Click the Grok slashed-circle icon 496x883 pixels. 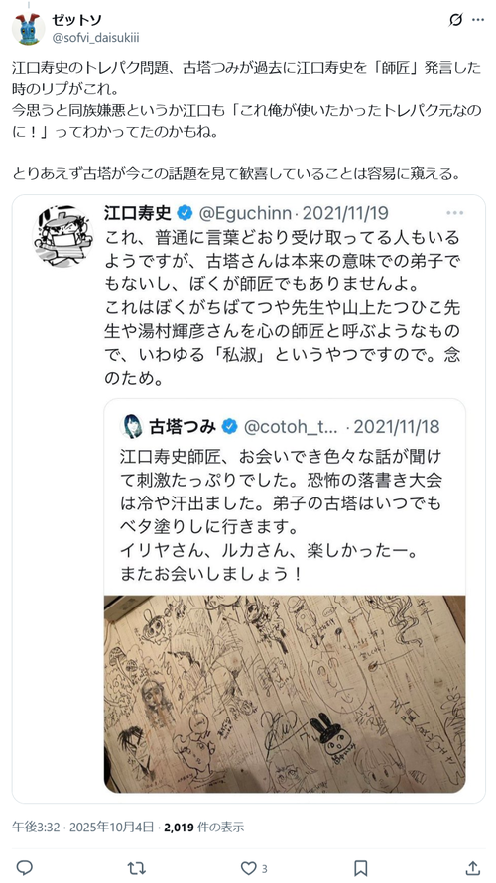[x=455, y=20]
